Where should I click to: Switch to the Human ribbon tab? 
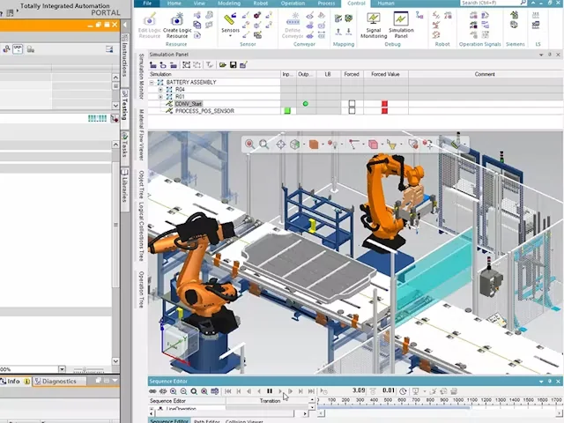[386, 4]
